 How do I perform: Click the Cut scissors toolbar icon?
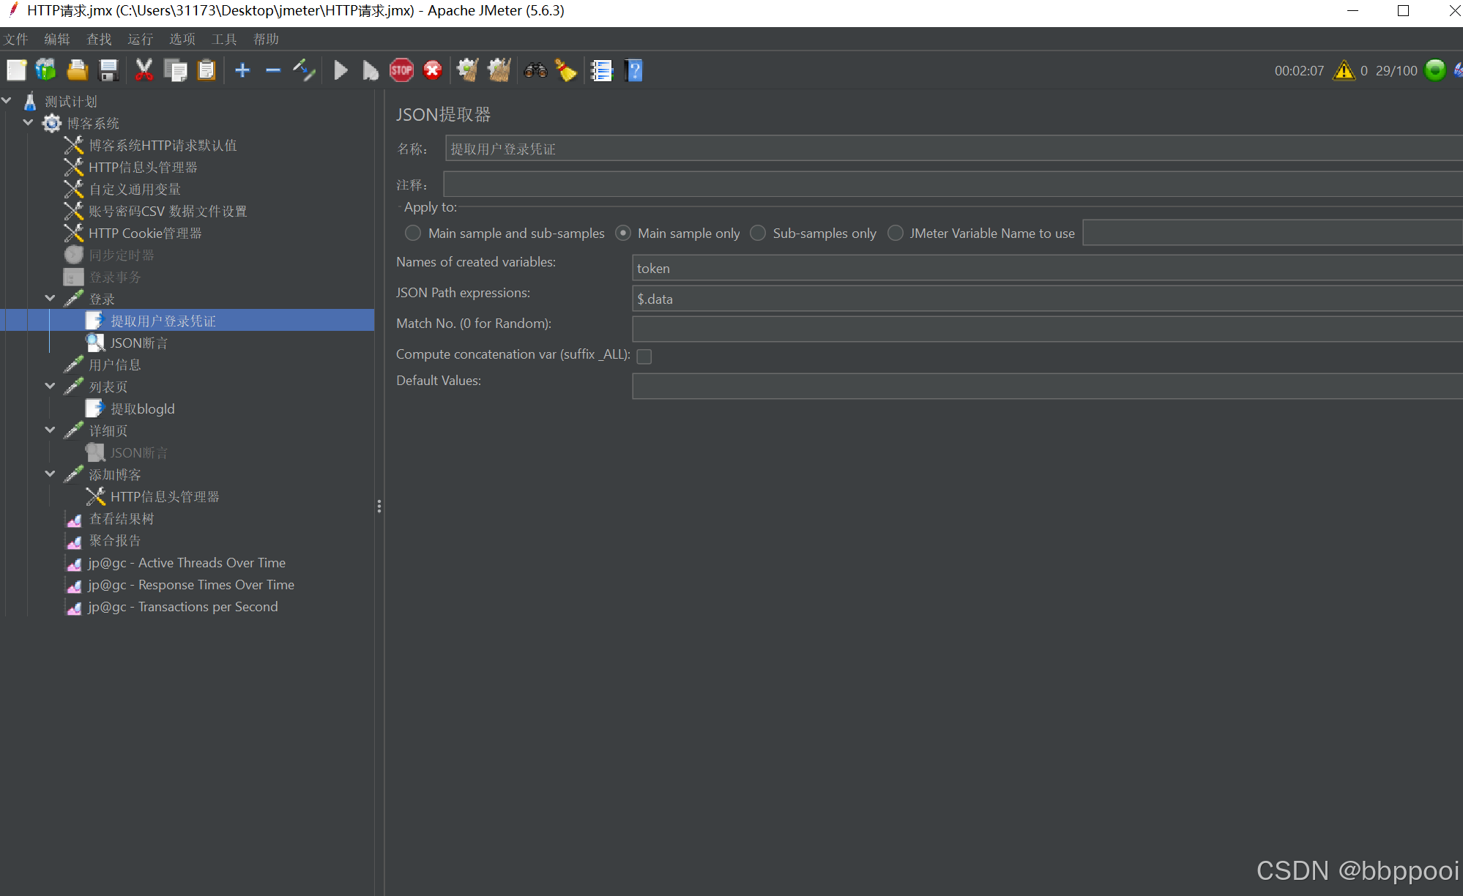click(x=144, y=70)
